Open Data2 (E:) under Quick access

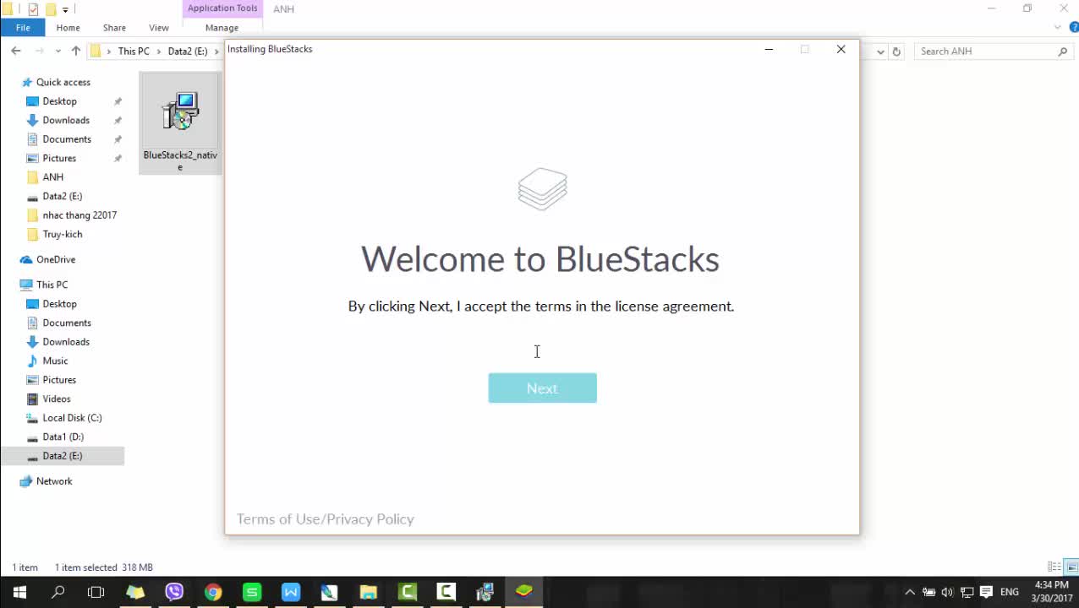[x=62, y=196]
